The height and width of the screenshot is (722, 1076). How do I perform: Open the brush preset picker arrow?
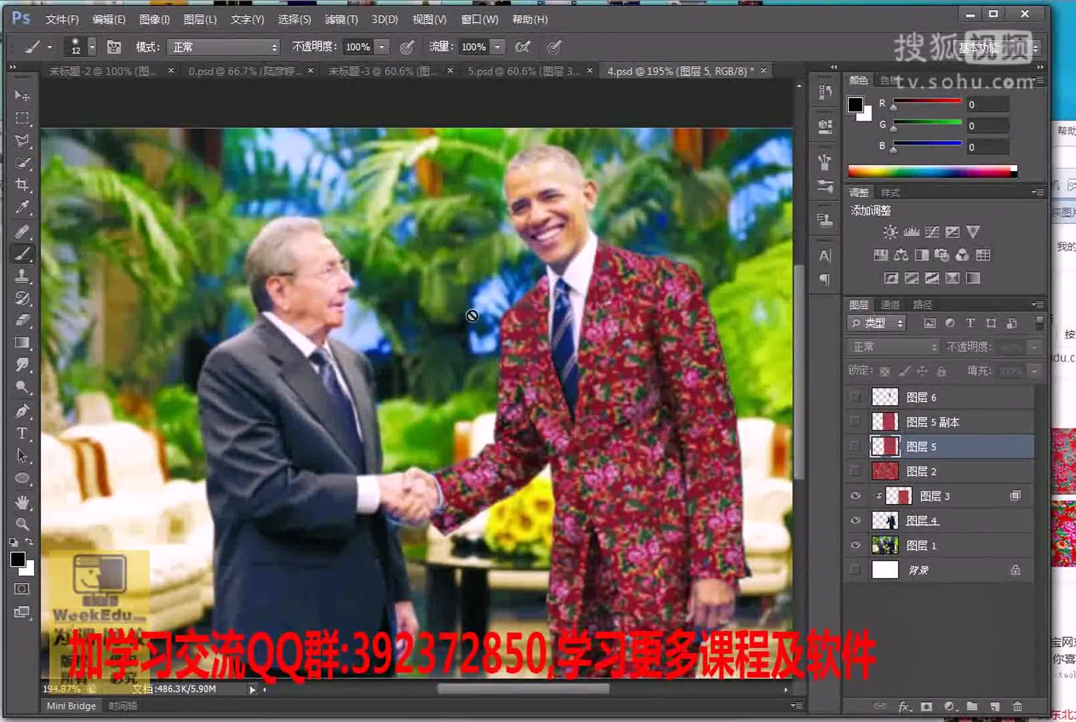pyautogui.click(x=92, y=47)
